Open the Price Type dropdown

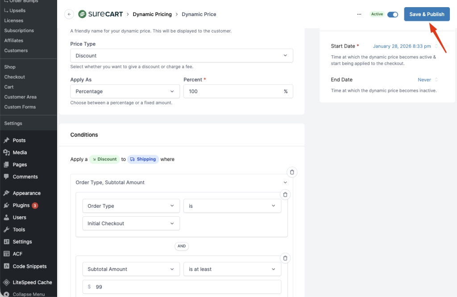coord(182,56)
